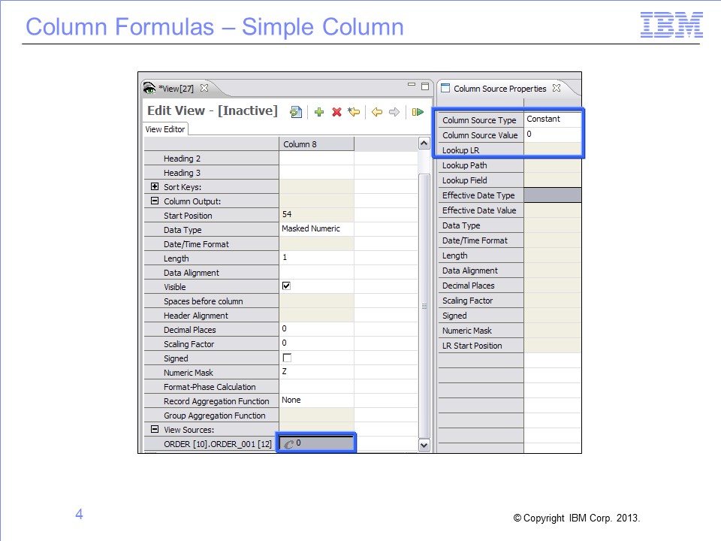Viewport: 721px width, 541px height.
Task: Click the Effective Date Value property label
Action: 479,210
